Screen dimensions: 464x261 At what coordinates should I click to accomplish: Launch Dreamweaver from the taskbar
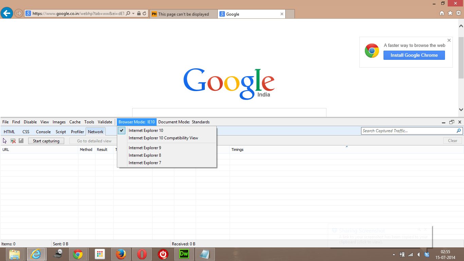tap(184, 254)
